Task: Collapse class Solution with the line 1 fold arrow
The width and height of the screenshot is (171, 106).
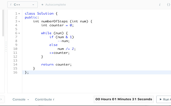Action: click(x=19, y=14)
